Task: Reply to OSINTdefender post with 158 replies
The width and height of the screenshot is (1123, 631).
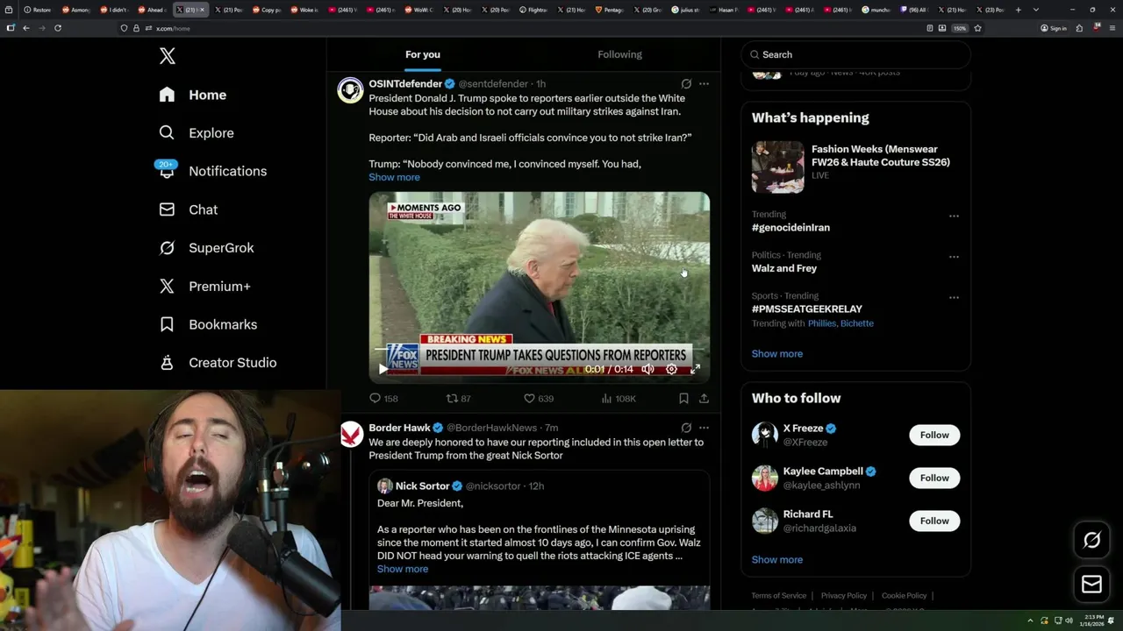Action: click(383, 398)
